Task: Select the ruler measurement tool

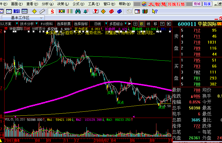Action: (42, 11)
